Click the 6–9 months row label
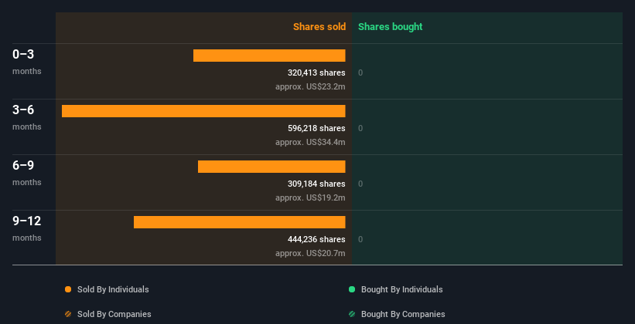 (x=27, y=173)
